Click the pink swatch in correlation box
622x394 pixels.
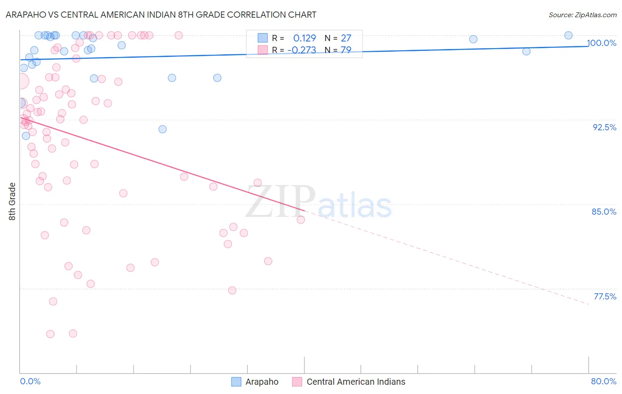pos(263,50)
